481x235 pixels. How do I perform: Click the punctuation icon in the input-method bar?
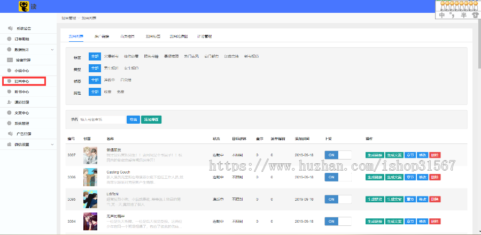452,15
